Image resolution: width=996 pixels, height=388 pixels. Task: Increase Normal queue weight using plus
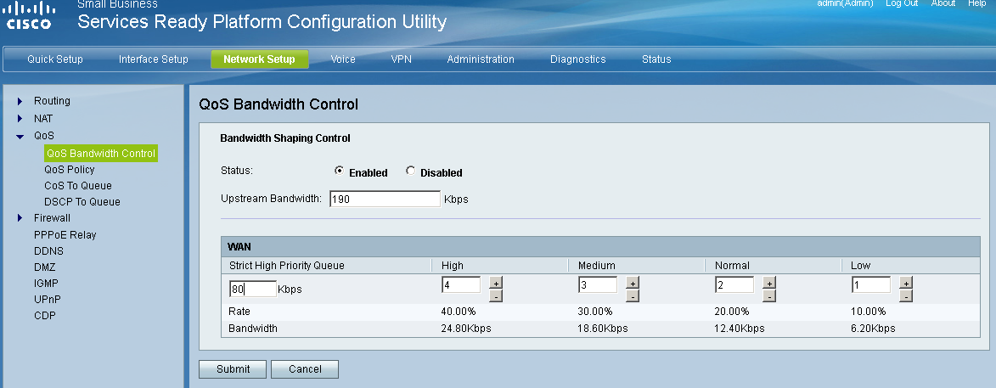tap(769, 283)
